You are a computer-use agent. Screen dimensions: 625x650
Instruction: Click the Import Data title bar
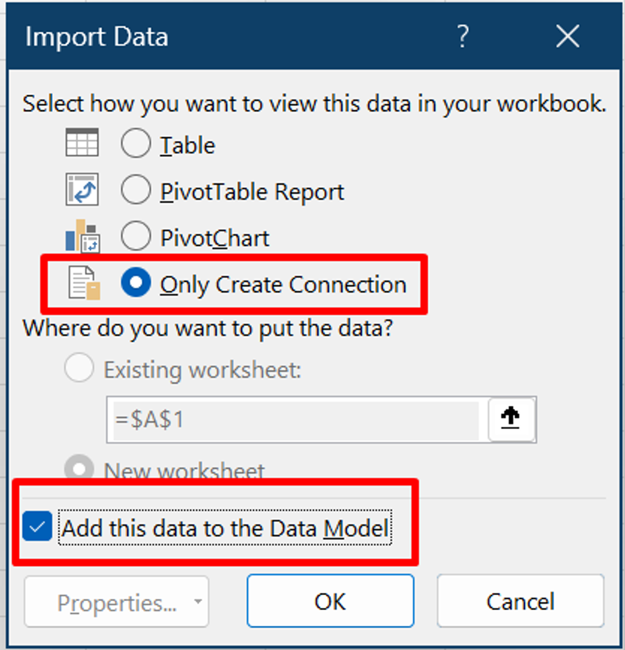pos(96,36)
